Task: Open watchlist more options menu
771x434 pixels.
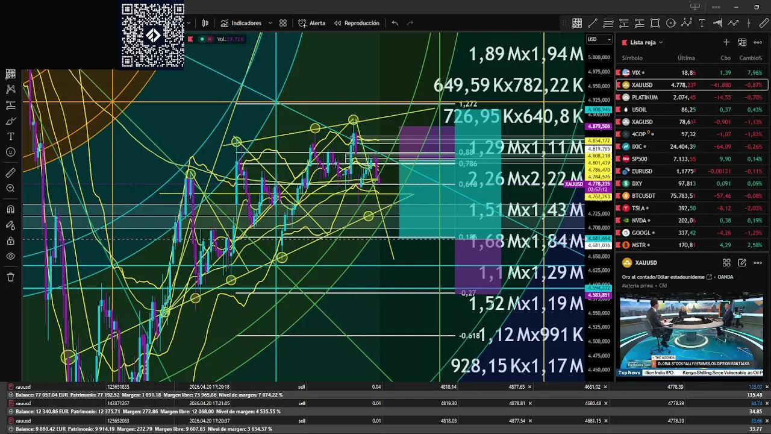Action: pyautogui.click(x=758, y=42)
